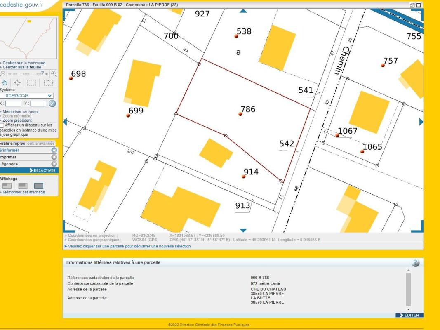Select the largest map display size option
Image resolution: width=440 pixels, height=330 pixels.
click(38, 186)
